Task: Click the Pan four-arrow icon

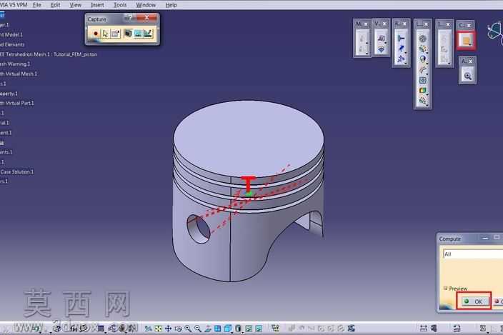Action: click(x=168, y=329)
